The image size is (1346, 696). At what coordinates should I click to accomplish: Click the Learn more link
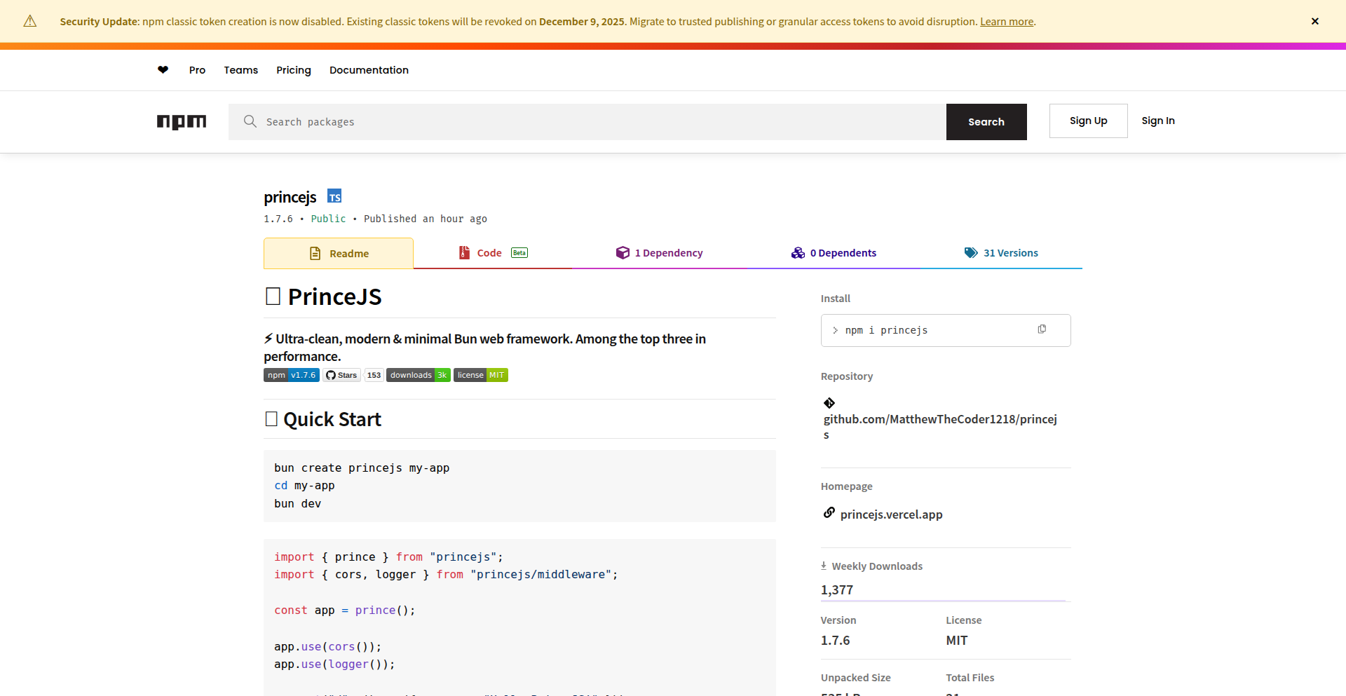1007,21
